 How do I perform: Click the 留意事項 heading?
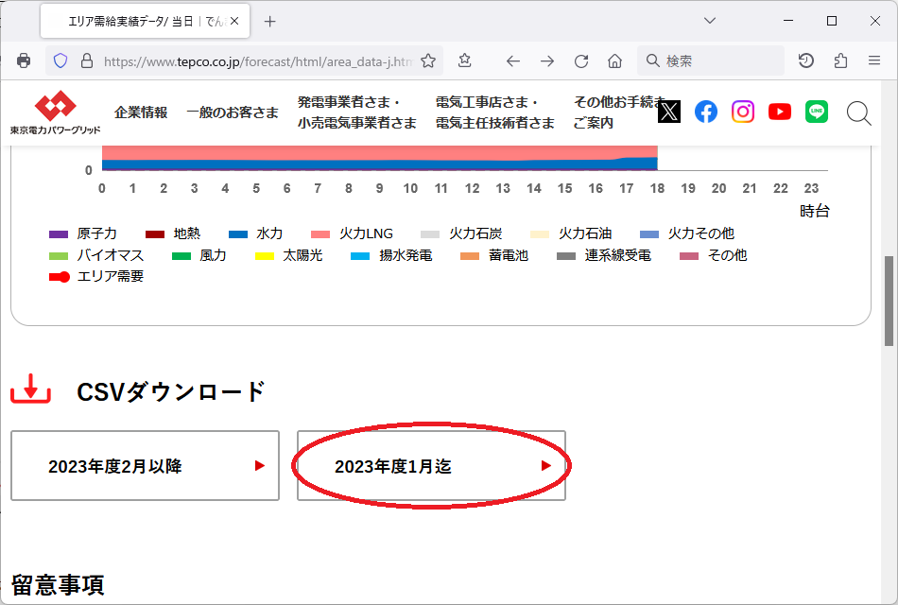click(x=58, y=585)
